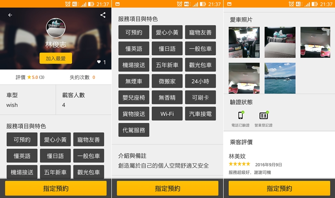Tap the back arrow on driver profile

tap(10, 15)
